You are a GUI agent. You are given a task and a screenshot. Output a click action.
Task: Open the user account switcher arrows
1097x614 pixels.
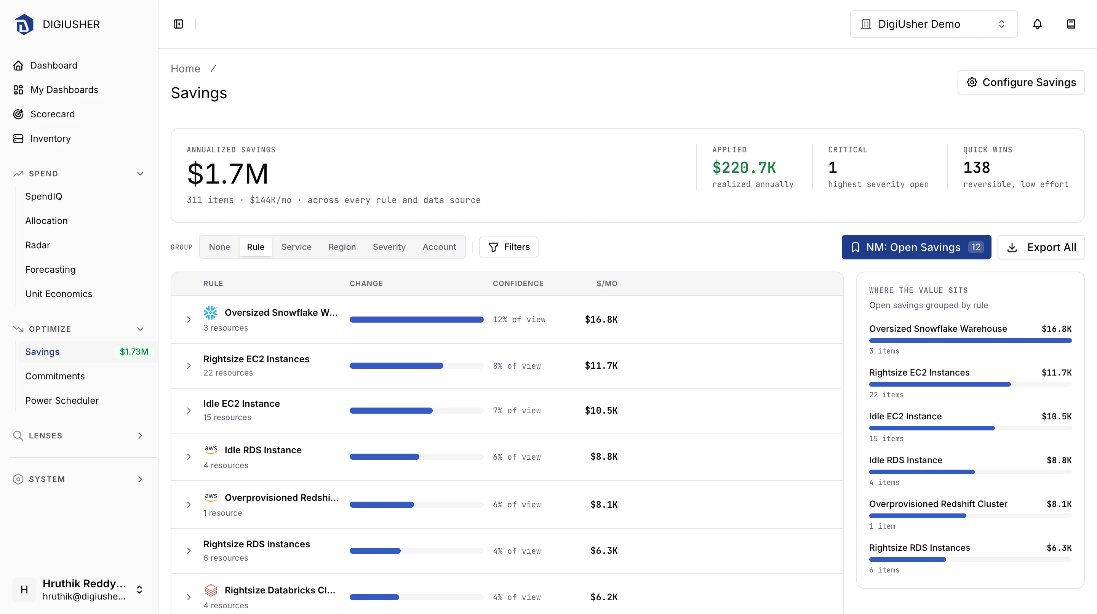[139, 589]
